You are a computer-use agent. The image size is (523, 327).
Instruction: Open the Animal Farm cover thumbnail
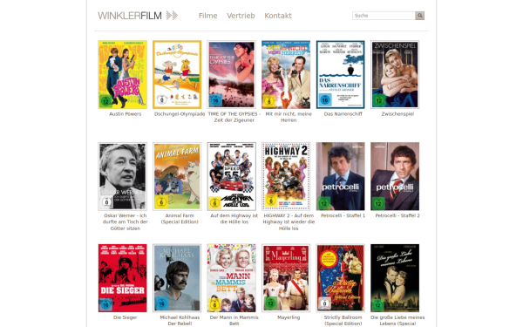[x=177, y=176]
